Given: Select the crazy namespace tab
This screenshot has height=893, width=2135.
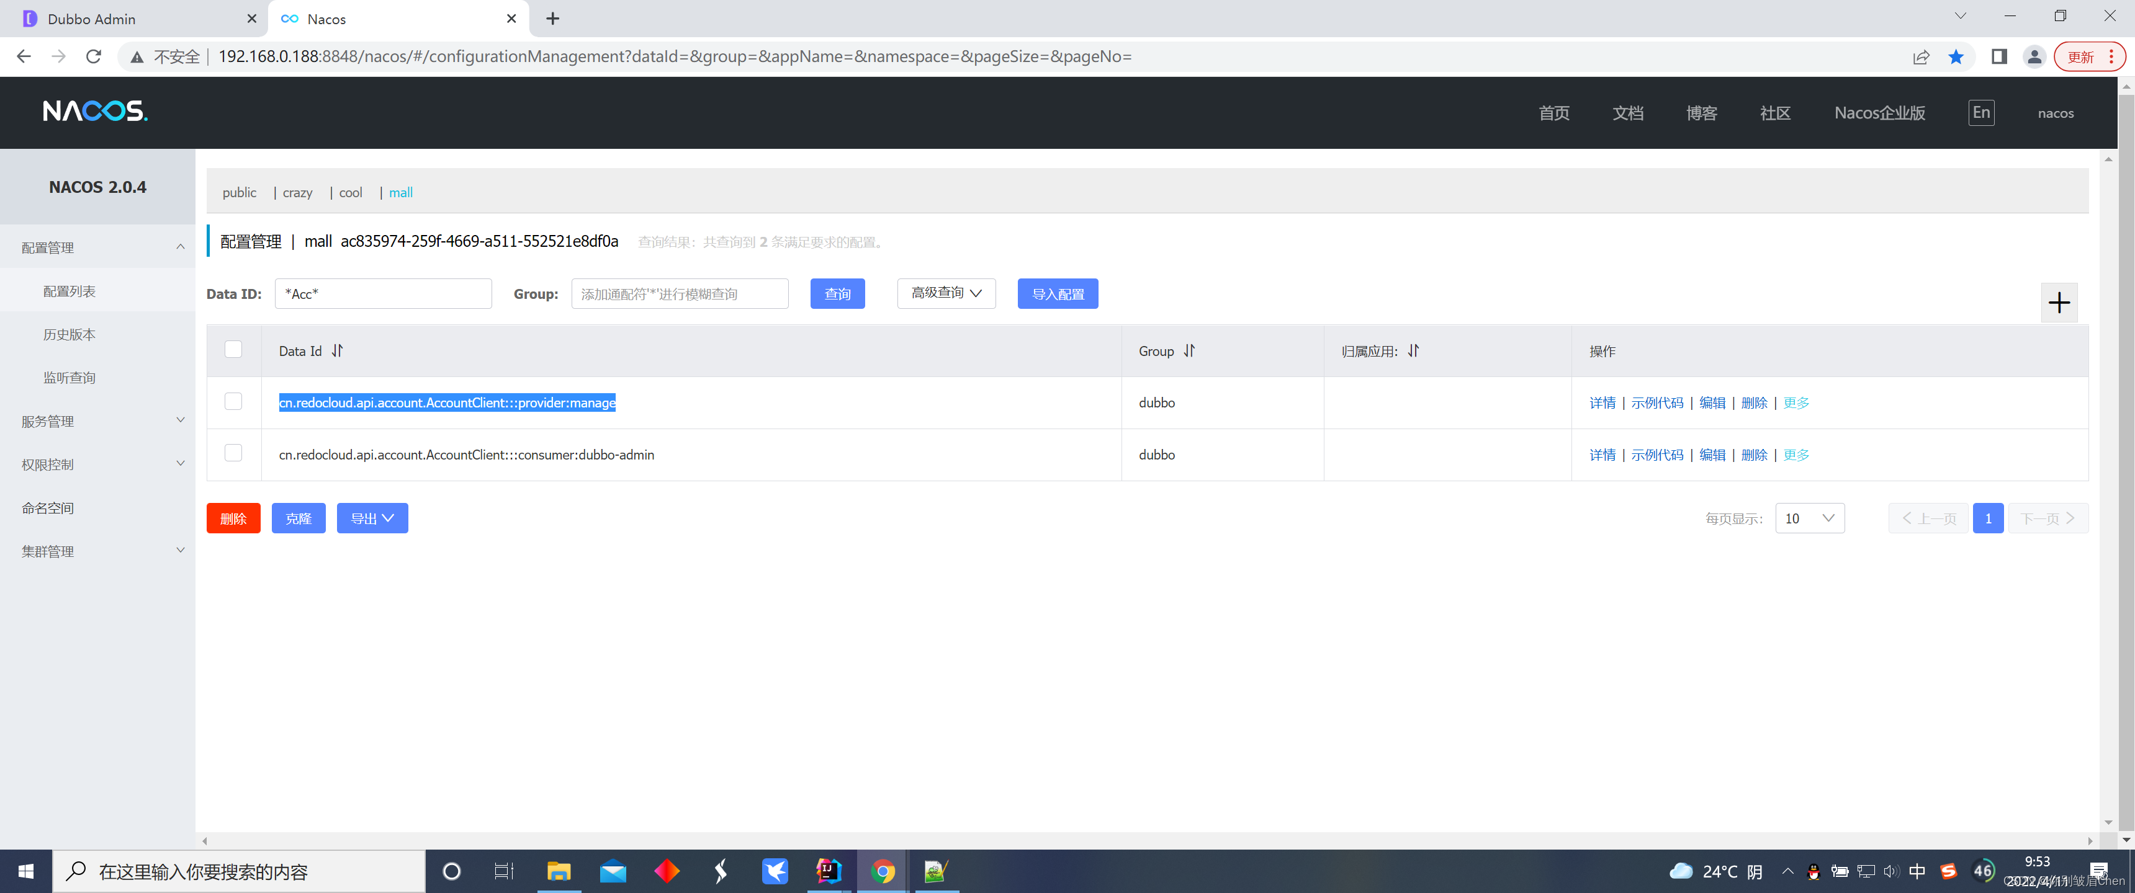Looking at the screenshot, I should pyautogui.click(x=297, y=192).
